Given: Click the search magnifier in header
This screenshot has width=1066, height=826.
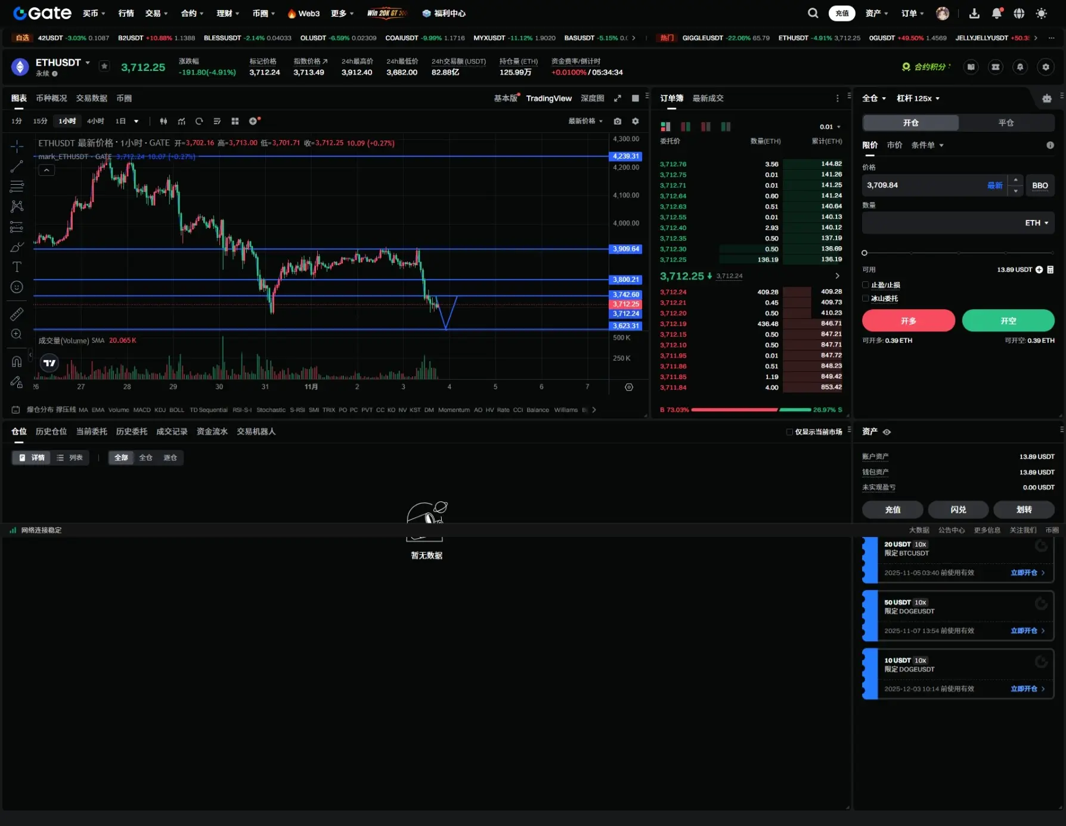Looking at the screenshot, I should pos(813,13).
